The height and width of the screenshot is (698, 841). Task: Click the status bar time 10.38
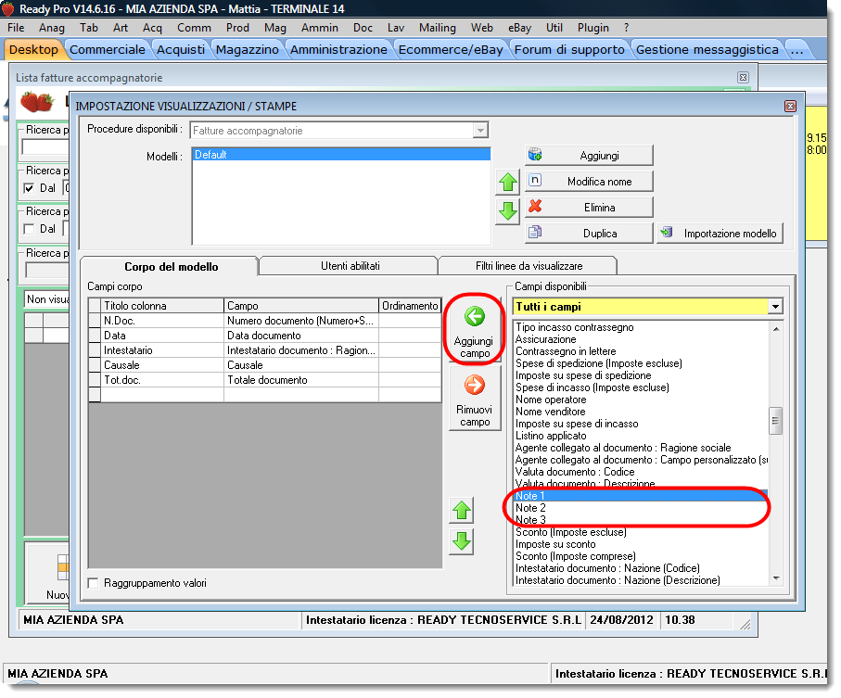[680, 620]
